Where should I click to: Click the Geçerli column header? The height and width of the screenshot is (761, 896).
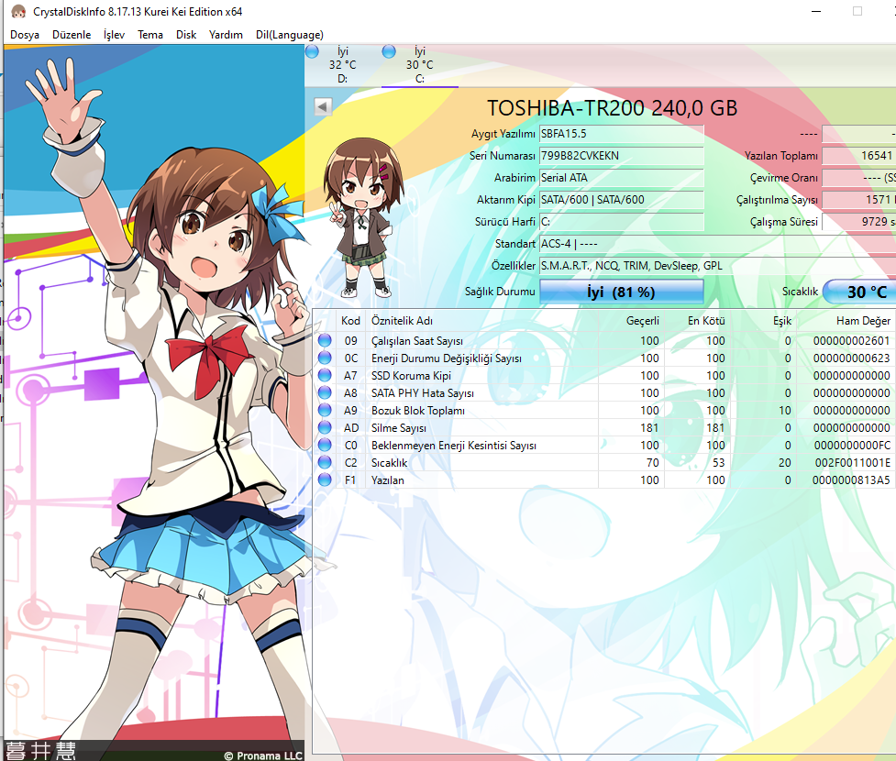pos(631,321)
